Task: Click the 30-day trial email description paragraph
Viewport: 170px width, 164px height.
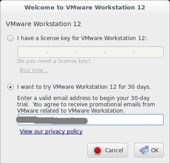Action: click(x=86, y=105)
